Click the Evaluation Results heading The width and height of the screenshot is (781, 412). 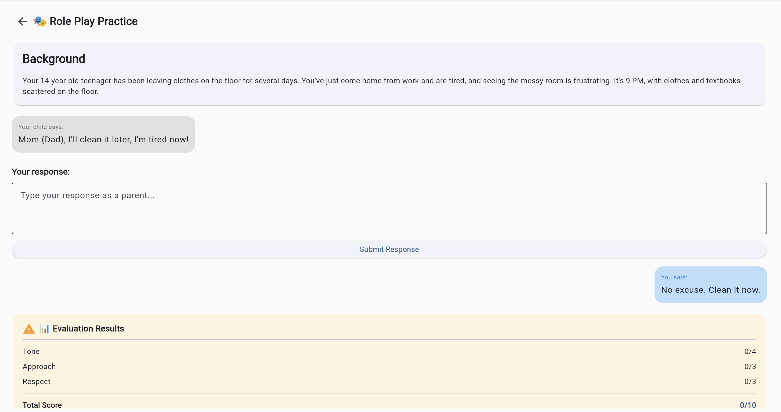click(88, 329)
